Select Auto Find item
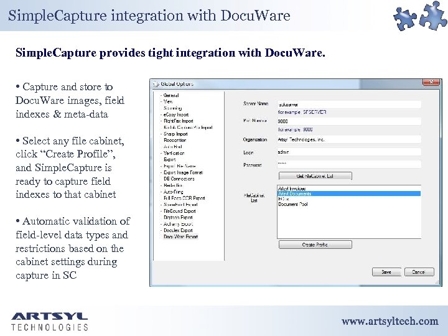The image size is (448, 336). (x=172, y=147)
